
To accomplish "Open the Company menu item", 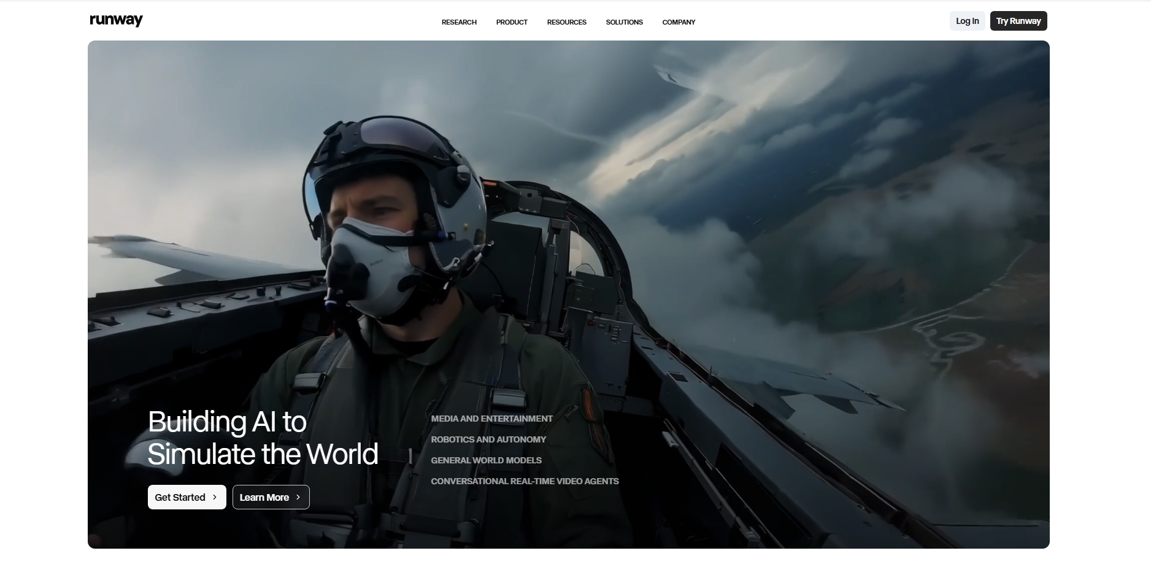I will 679,22.
